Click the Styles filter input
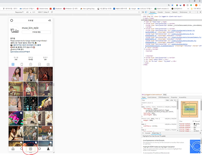This screenshot has width=202, height=155. pos(153,100)
